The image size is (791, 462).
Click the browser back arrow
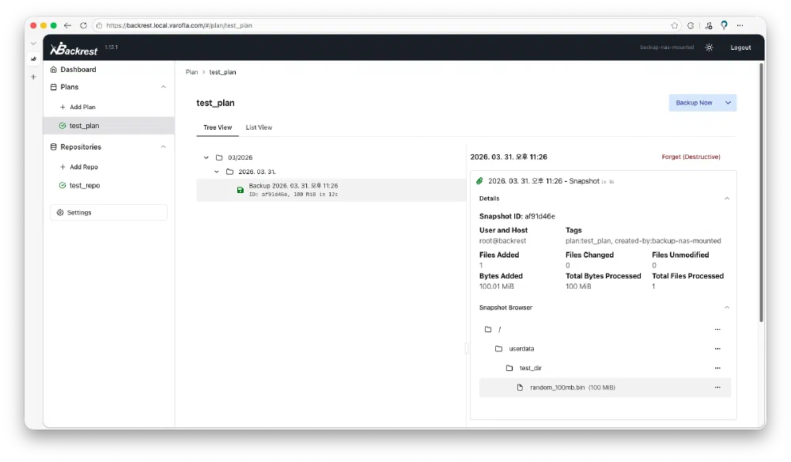pos(67,25)
